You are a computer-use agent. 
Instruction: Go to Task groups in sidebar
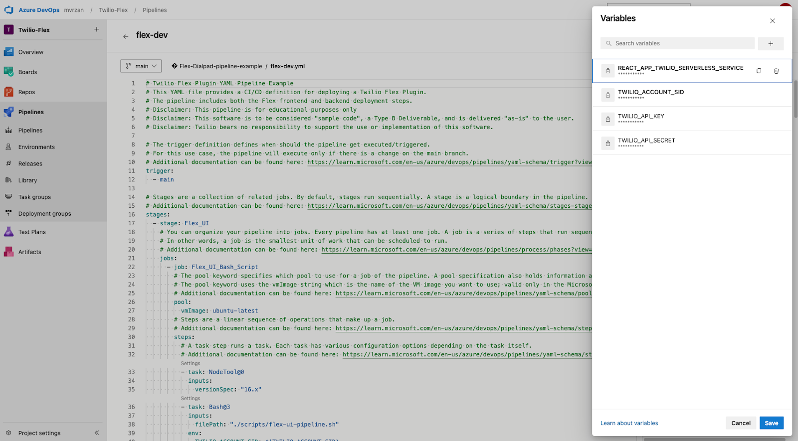[x=34, y=197]
